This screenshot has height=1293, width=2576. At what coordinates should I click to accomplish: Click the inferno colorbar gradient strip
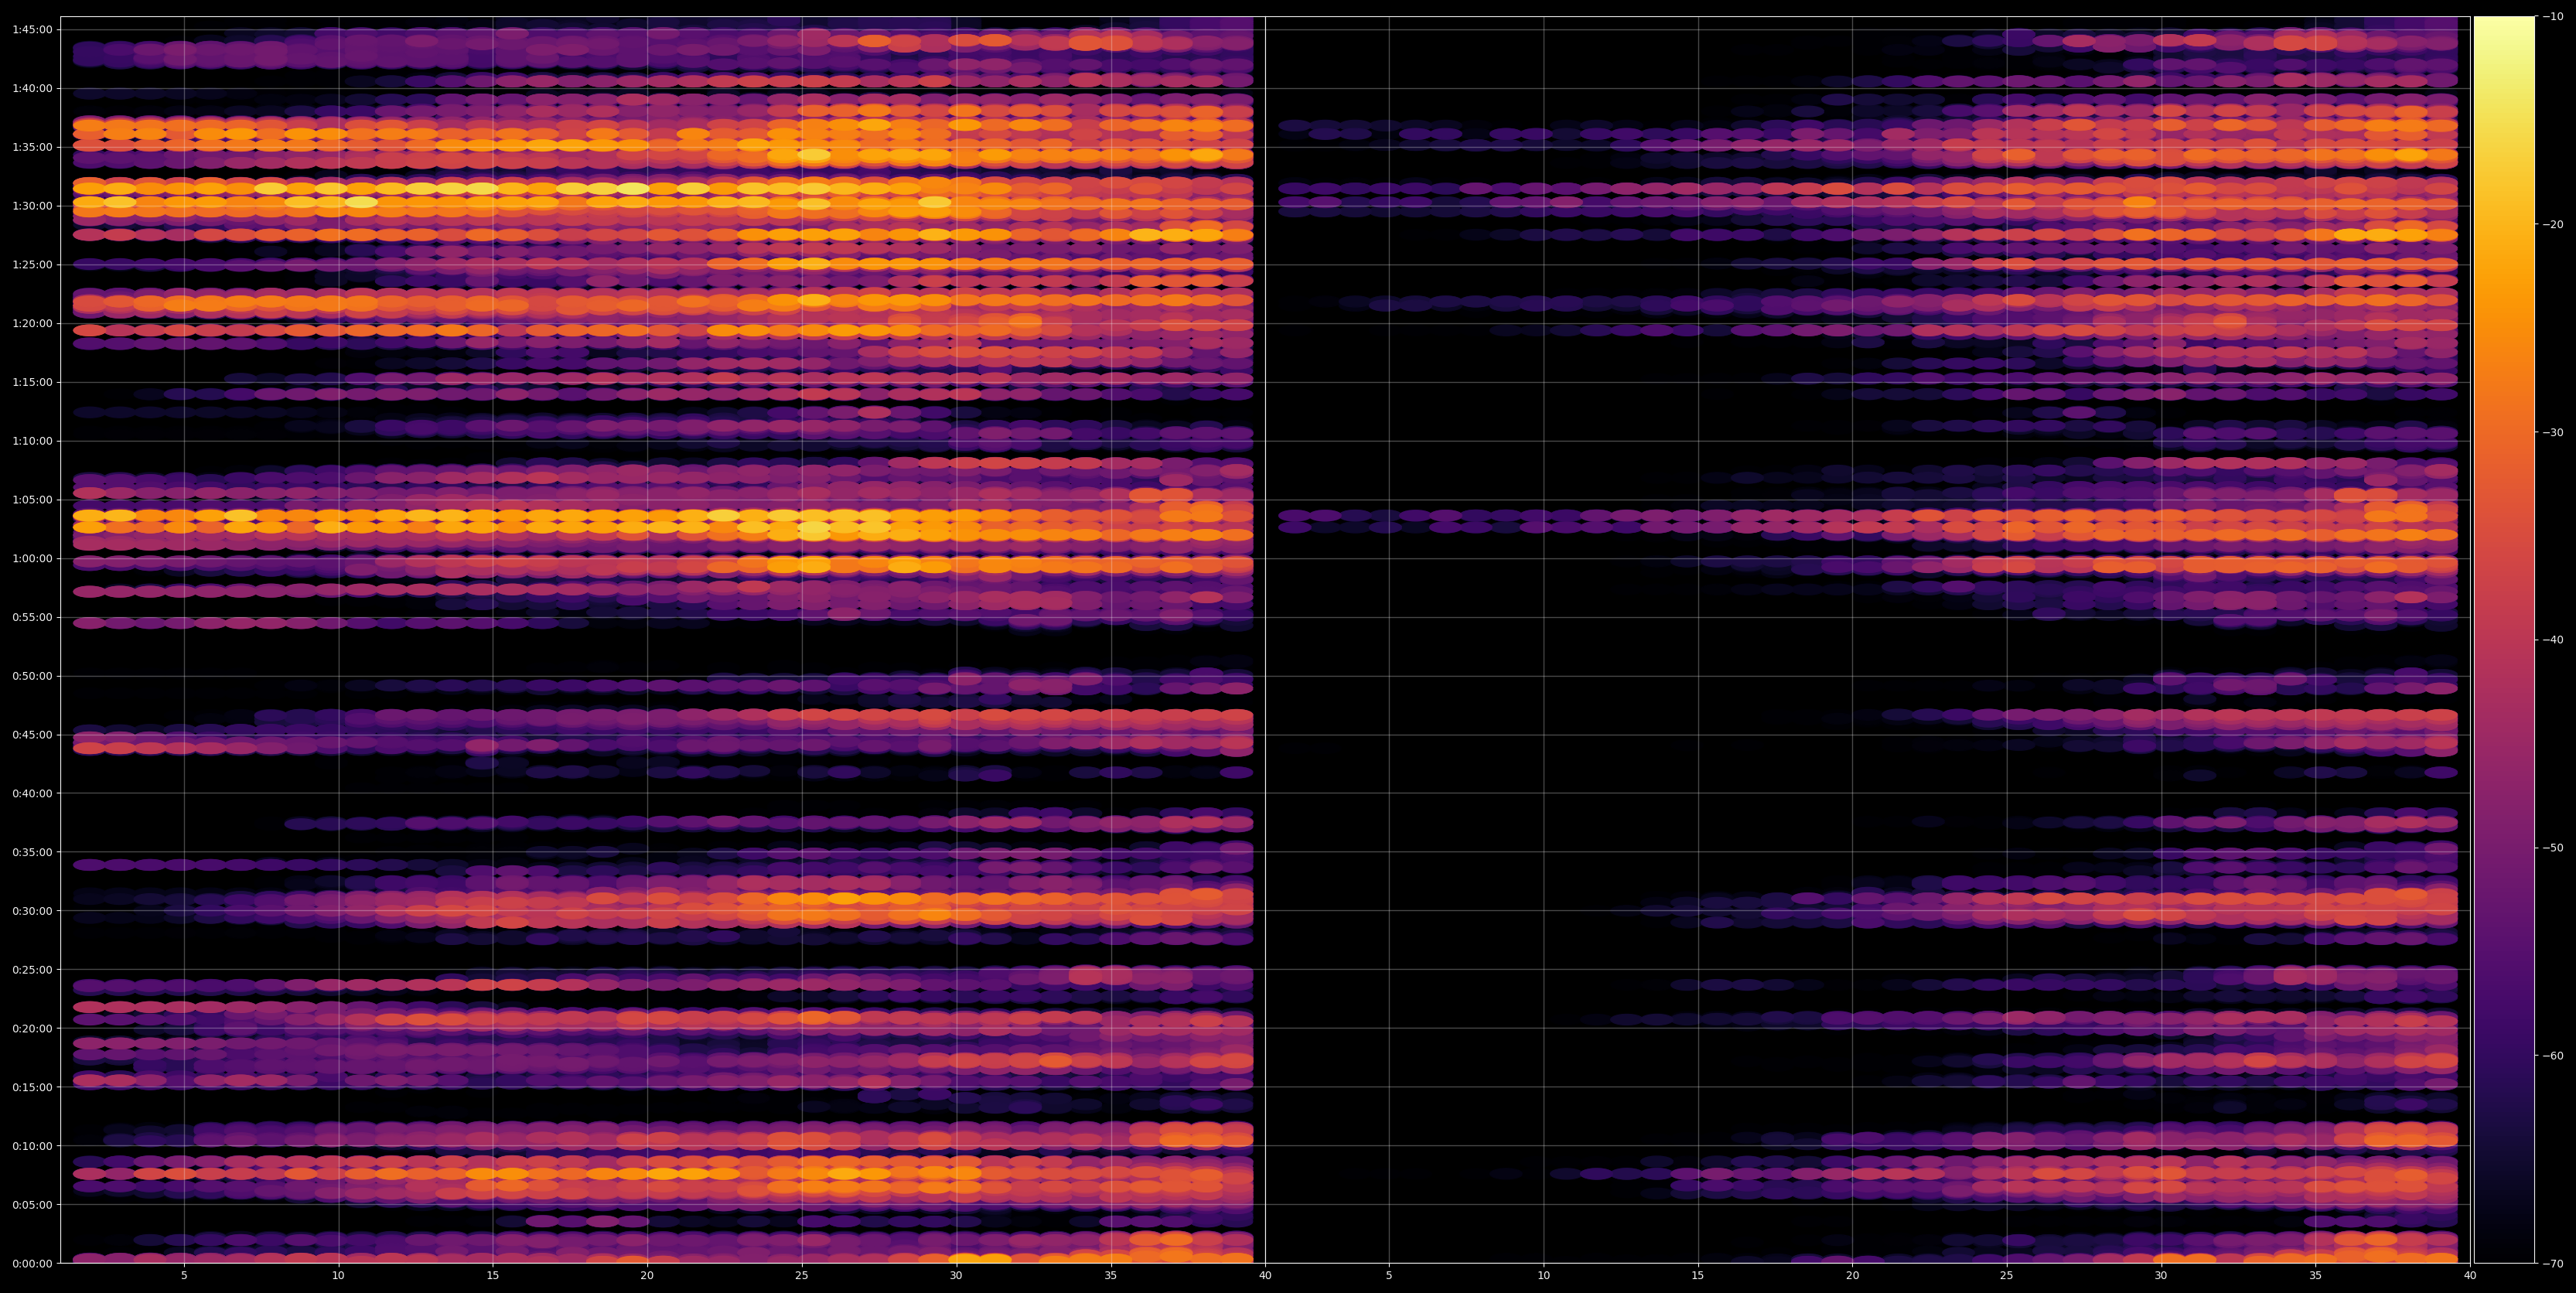tap(2504, 640)
